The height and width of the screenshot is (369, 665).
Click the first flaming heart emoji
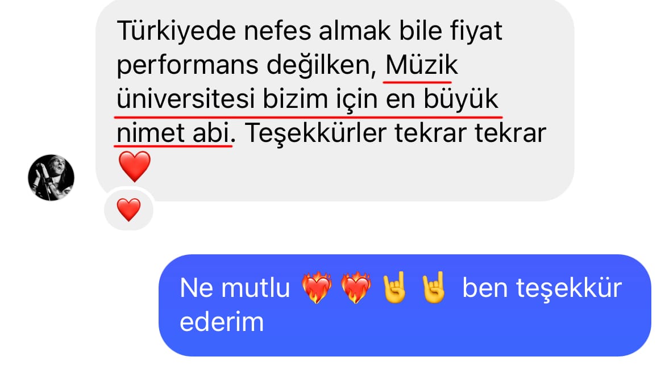coord(317,288)
